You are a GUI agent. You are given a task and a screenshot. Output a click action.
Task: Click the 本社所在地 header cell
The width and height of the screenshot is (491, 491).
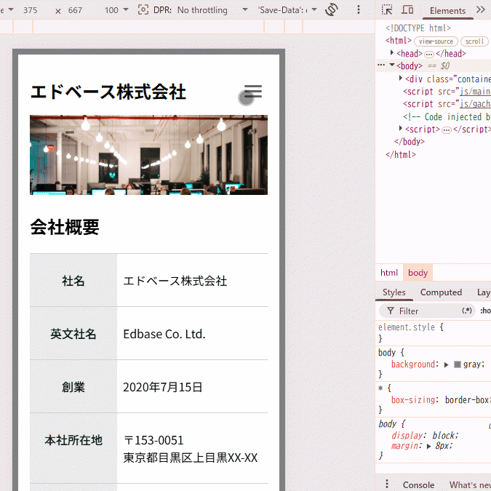[x=73, y=448]
